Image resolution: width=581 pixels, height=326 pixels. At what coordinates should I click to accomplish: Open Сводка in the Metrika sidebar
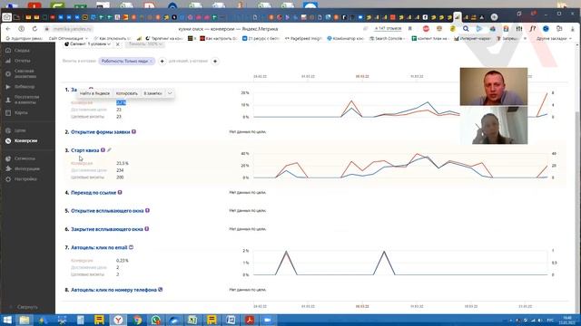(x=22, y=50)
